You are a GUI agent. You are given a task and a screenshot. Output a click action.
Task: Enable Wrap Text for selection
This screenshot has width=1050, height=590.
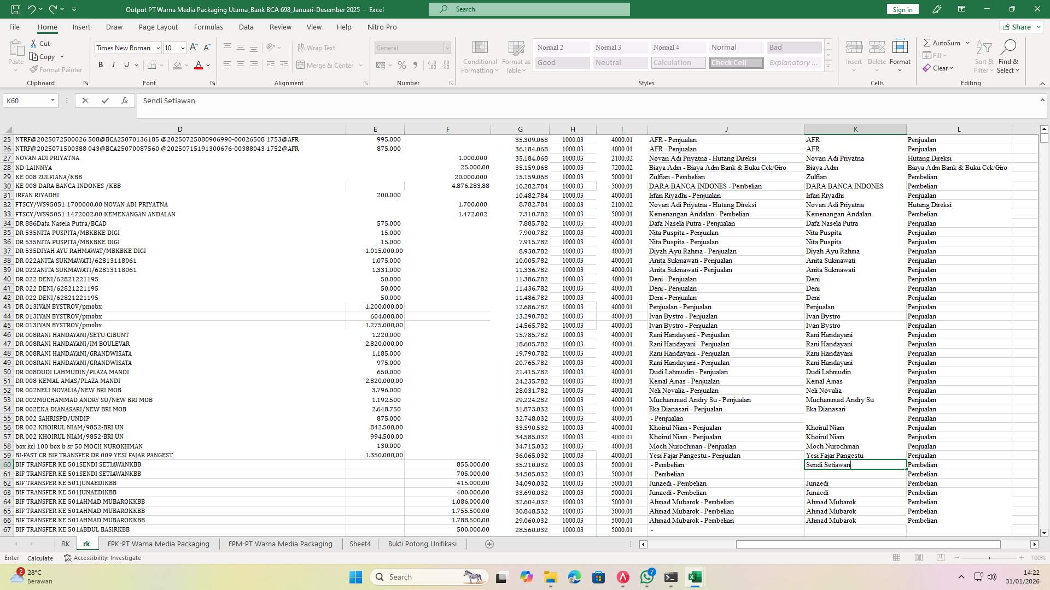click(x=316, y=48)
